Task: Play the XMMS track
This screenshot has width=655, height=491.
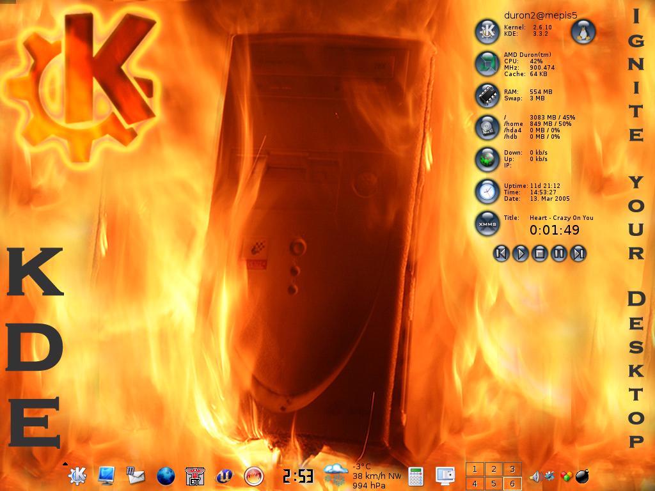Action: [521, 254]
